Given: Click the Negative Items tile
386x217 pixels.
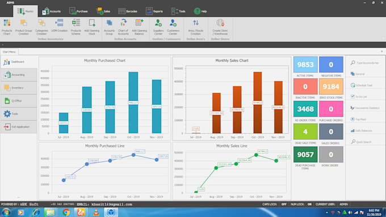Looking at the screenshot, I should (x=331, y=65).
